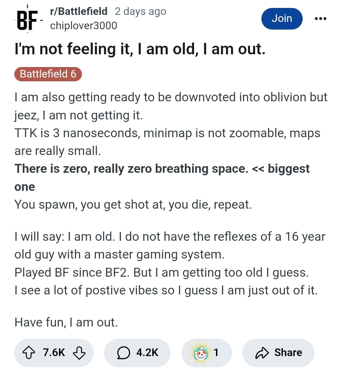Filter by the Battlefield 6 flair tag
Viewport: 343px width, 371px height.
click(x=48, y=74)
